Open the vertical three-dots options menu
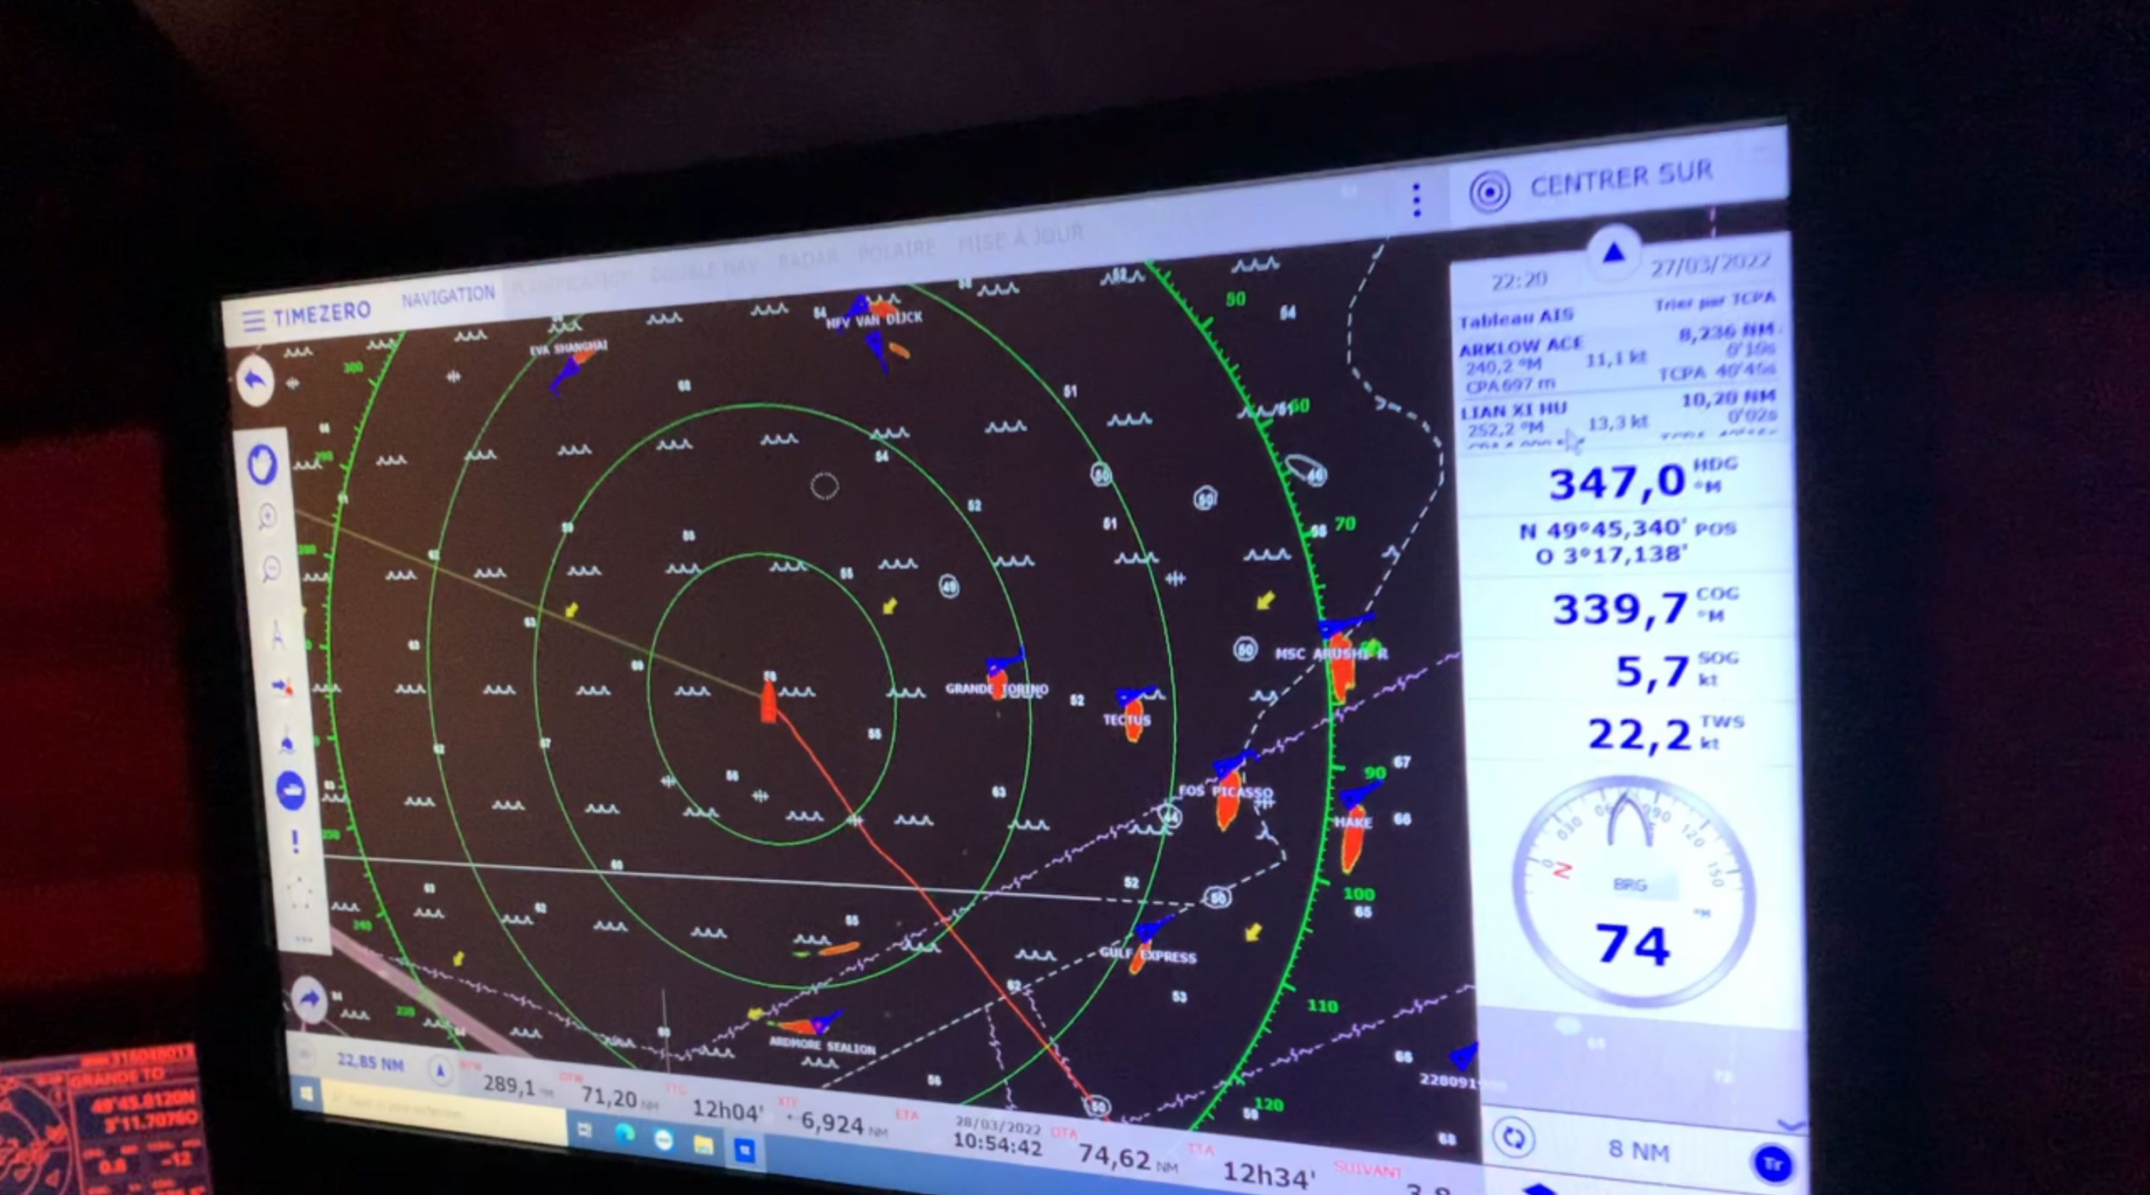Screen dimensions: 2150x1195 click(x=1417, y=200)
